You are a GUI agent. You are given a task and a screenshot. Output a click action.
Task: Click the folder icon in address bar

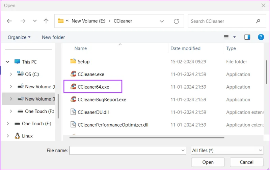(x=61, y=21)
